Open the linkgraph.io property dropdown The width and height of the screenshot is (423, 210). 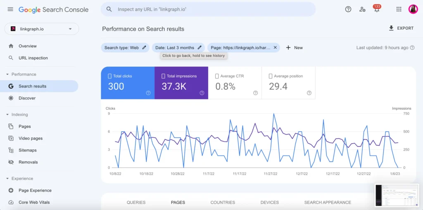(41, 29)
